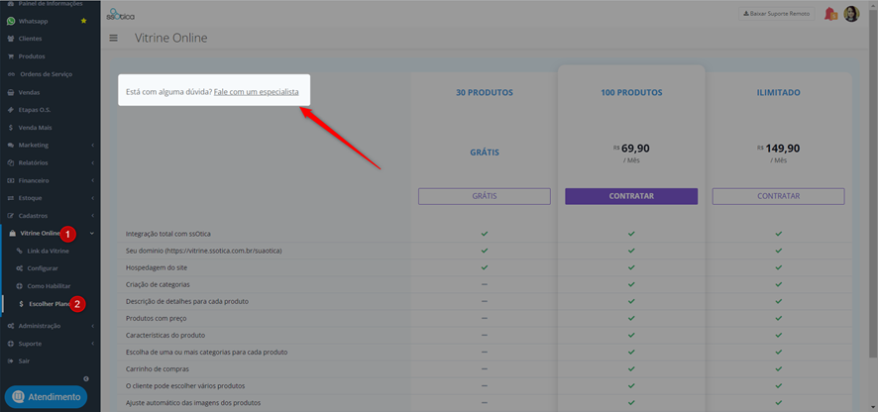Image resolution: width=878 pixels, height=412 pixels.
Task: Click the Whatsapp favorite star
Action: click(x=84, y=21)
